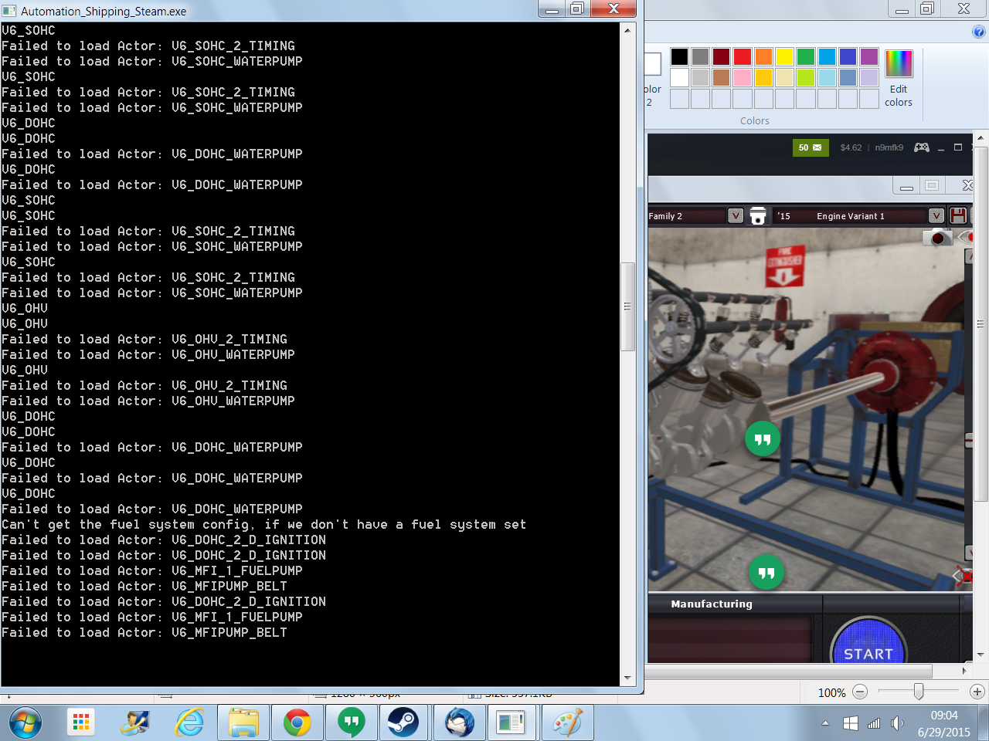Select the gold color swatch
This screenshot has height=741, width=989.
[763, 77]
